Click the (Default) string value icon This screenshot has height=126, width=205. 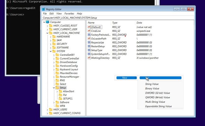[89, 27]
